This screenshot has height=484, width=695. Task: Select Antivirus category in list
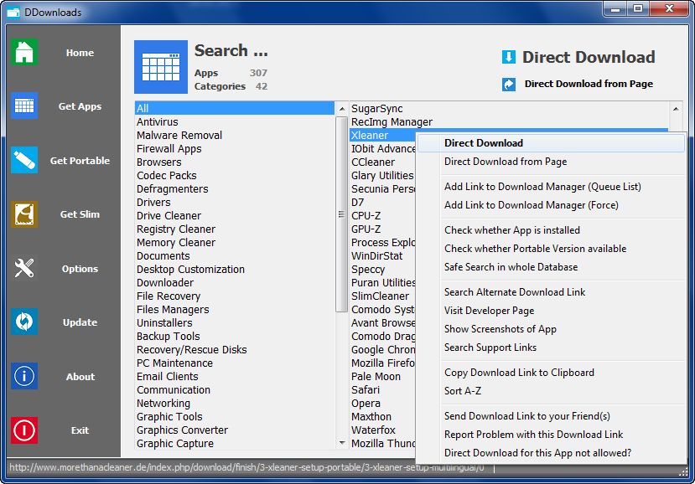pos(158,122)
